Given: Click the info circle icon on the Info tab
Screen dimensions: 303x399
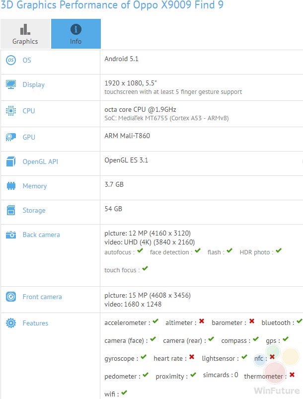Looking at the screenshot, I should pos(76,29).
